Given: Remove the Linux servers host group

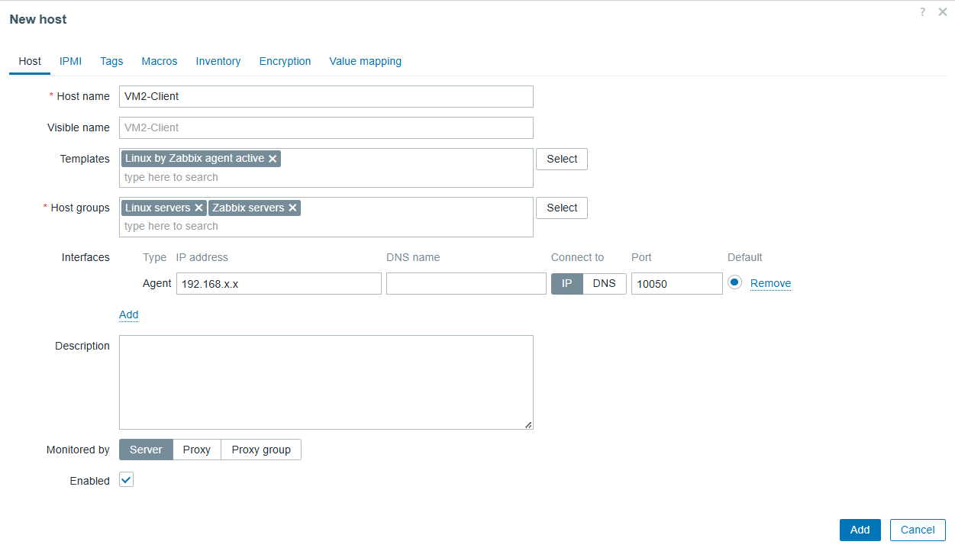Looking at the screenshot, I should [198, 208].
